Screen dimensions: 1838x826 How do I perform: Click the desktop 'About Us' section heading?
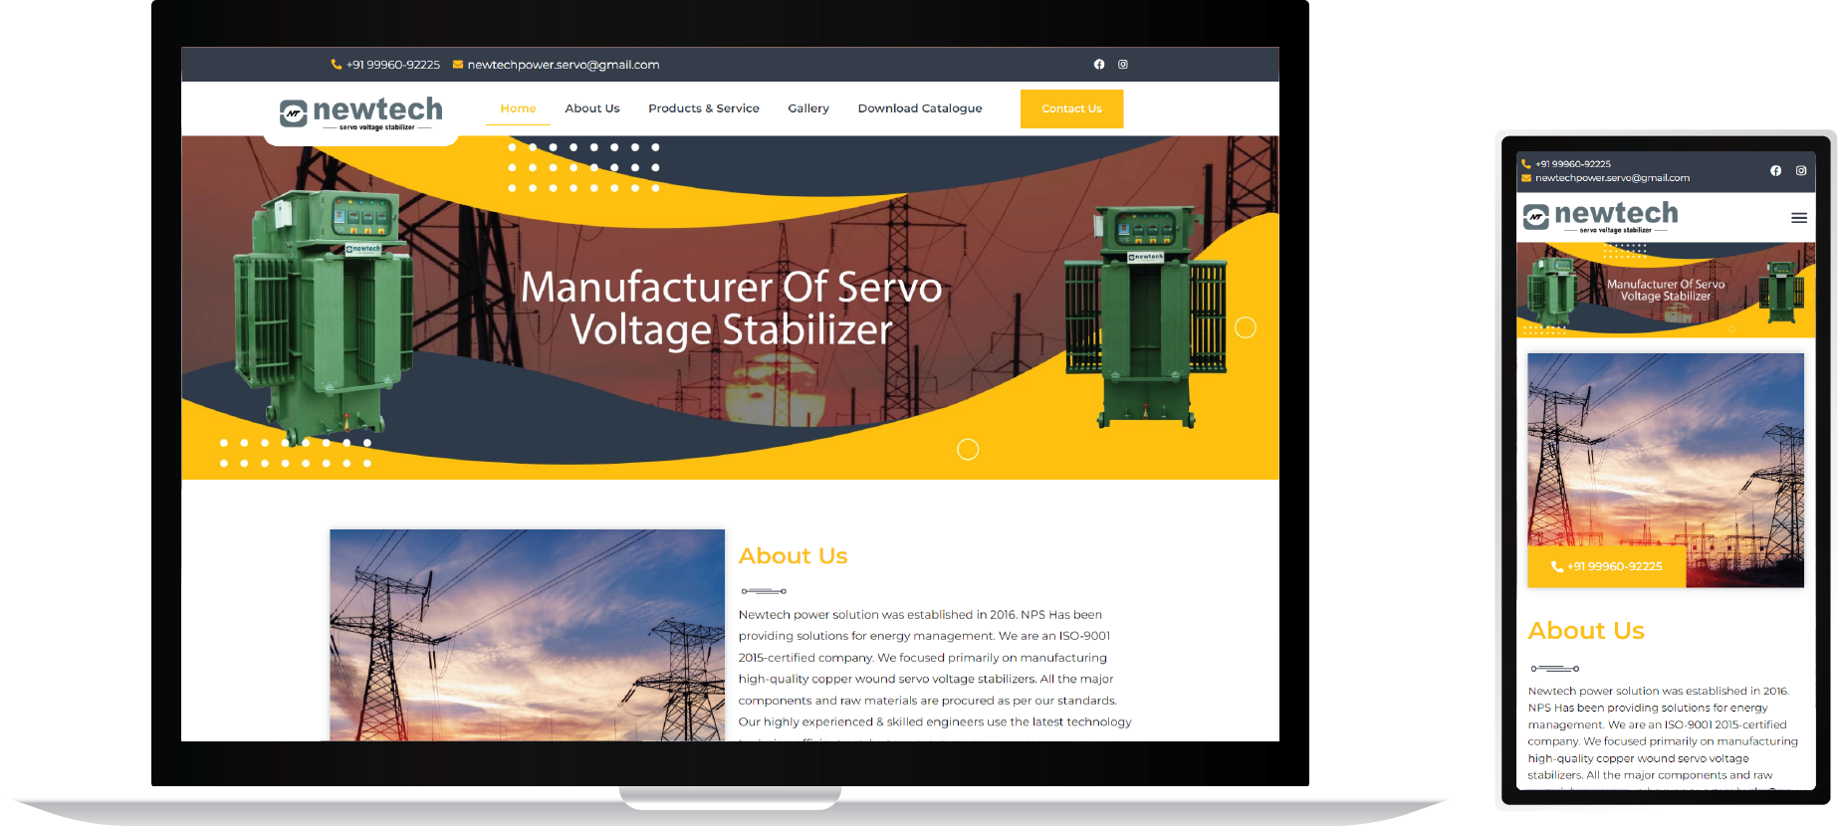point(793,556)
